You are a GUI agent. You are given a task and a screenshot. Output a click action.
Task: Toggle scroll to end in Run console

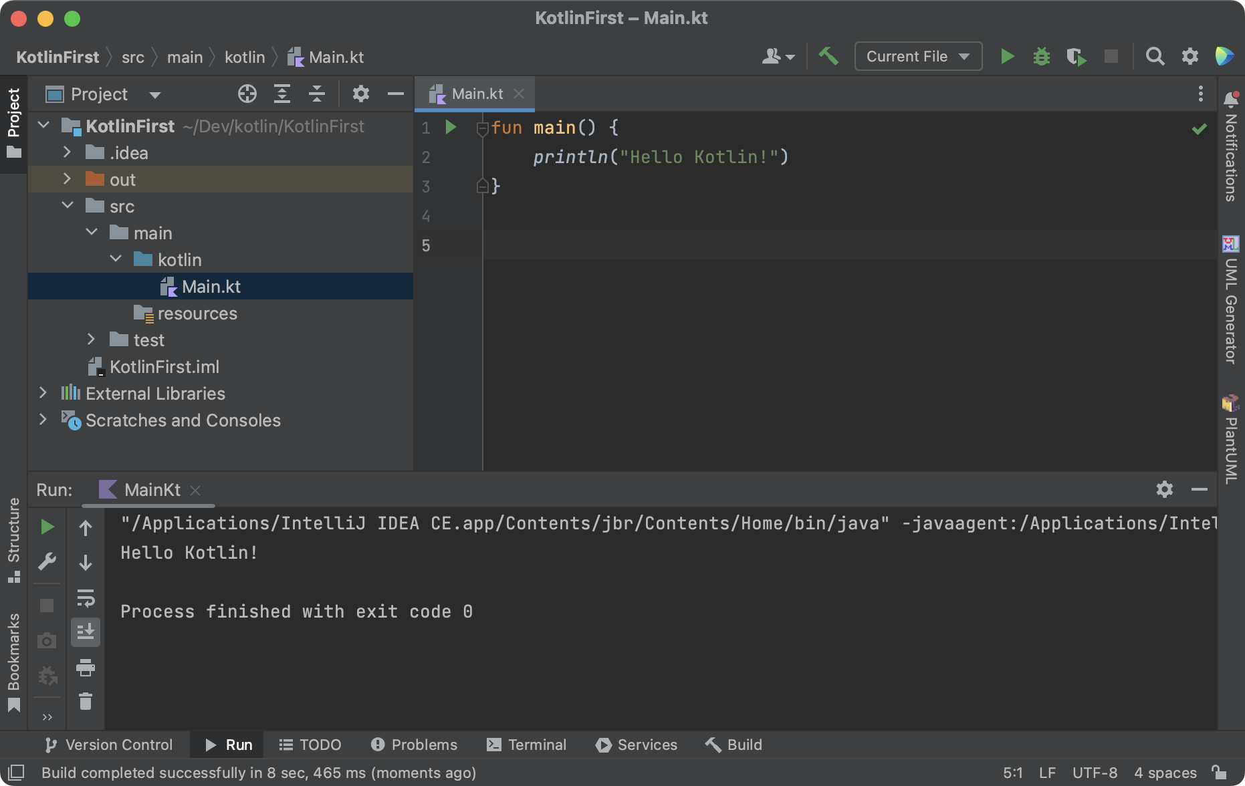[x=86, y=632]
